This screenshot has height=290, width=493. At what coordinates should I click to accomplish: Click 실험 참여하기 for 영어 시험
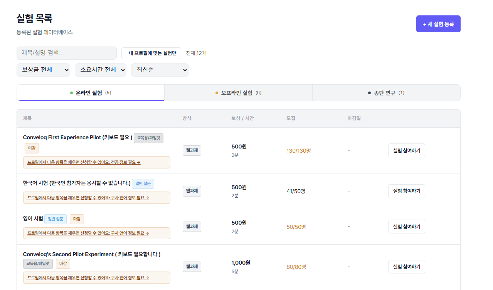[406, 227]
